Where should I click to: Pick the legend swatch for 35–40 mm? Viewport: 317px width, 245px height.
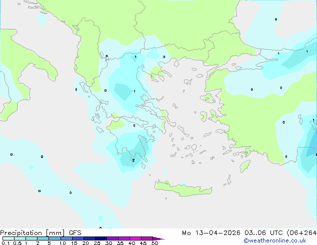tap(123, 238)
